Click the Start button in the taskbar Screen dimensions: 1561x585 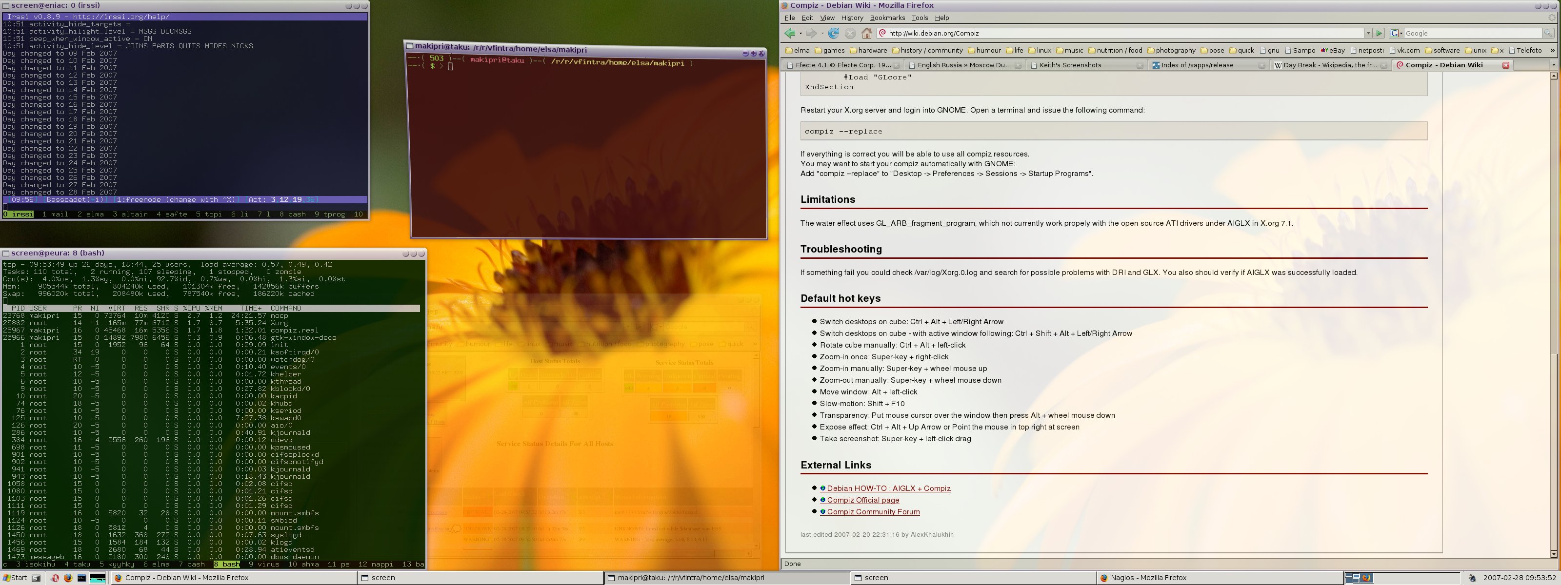click(x=15, y=578)
